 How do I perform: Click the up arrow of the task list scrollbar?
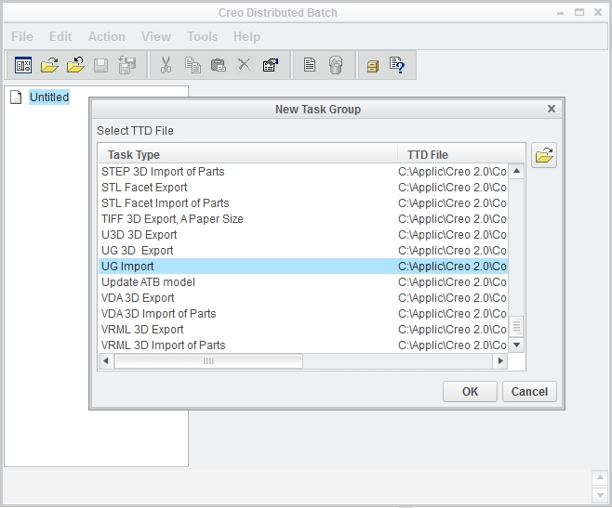click(x=516, y=171)
